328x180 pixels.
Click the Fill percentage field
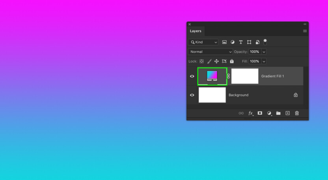click(254, 61)
